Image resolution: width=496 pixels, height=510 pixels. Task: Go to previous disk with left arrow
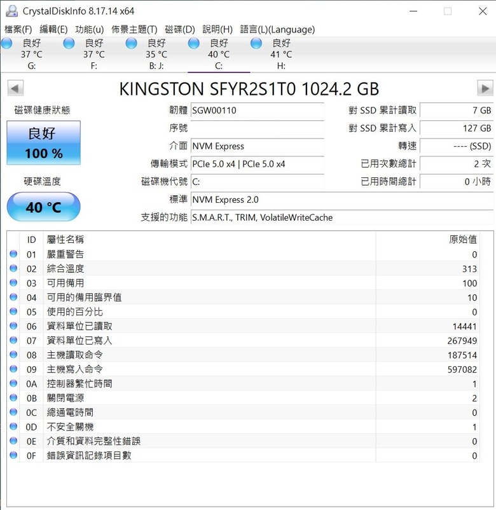pos(15,88)
